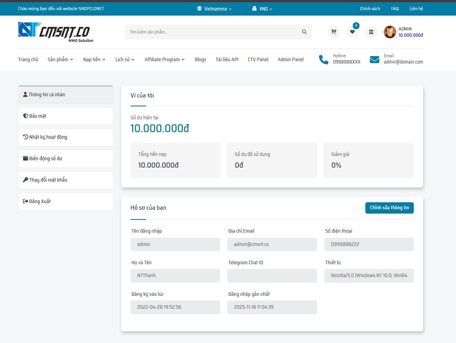Open the VND currency dropdown

point(263,9)
